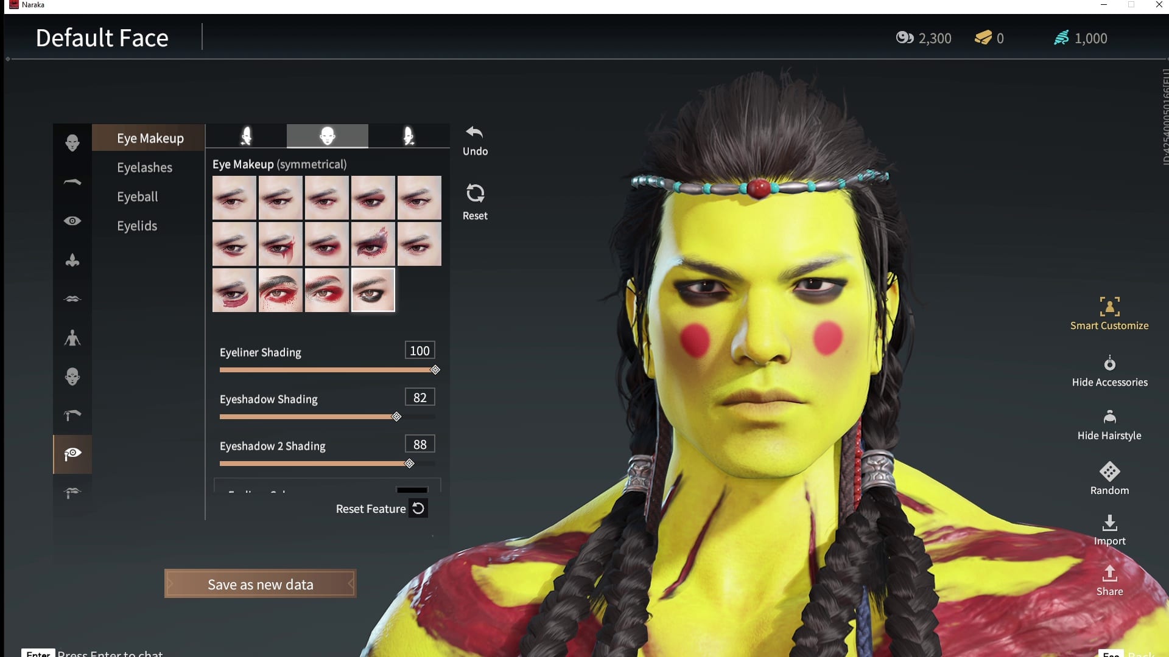
Task: Click the Save as new data button
Action: point(260,584)
